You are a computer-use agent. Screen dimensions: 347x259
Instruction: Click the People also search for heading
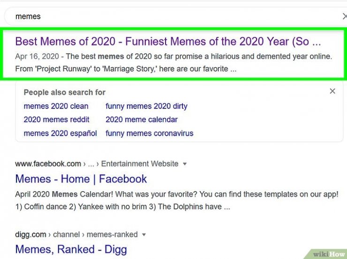click(65, 93)
